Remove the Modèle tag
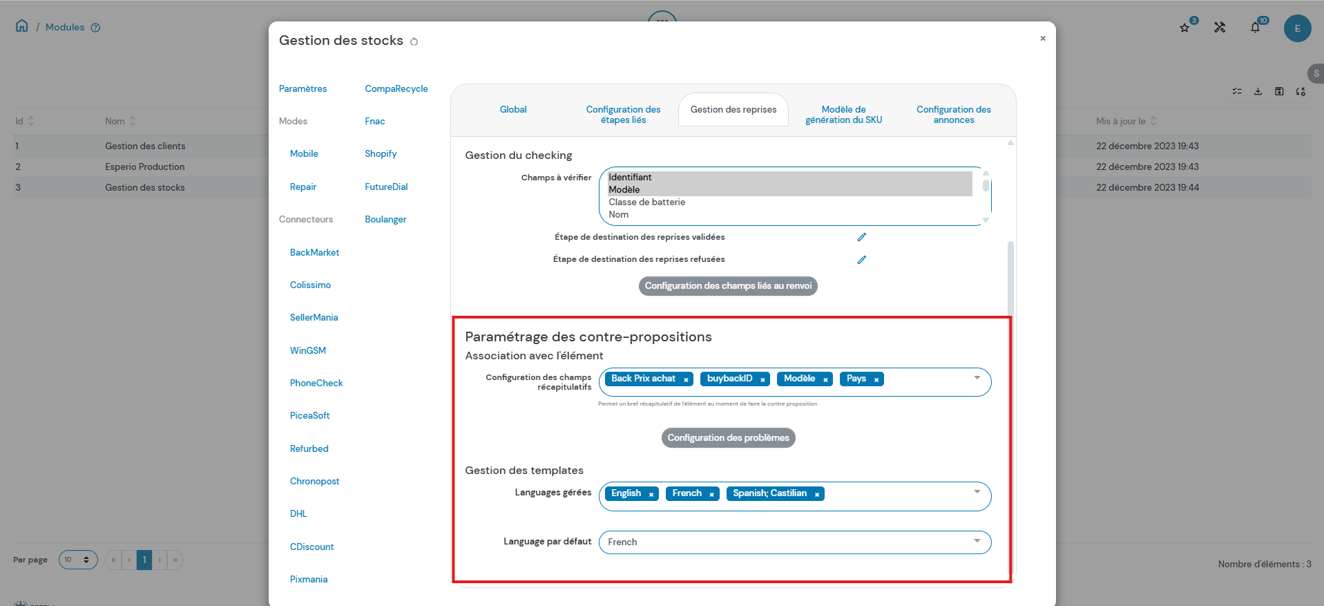 tap(825, 379)
